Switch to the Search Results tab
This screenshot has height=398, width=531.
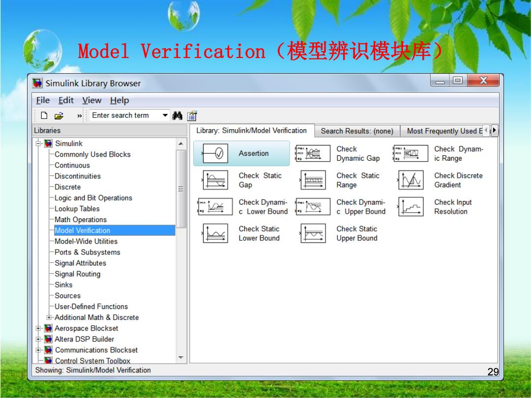(357, 131)
